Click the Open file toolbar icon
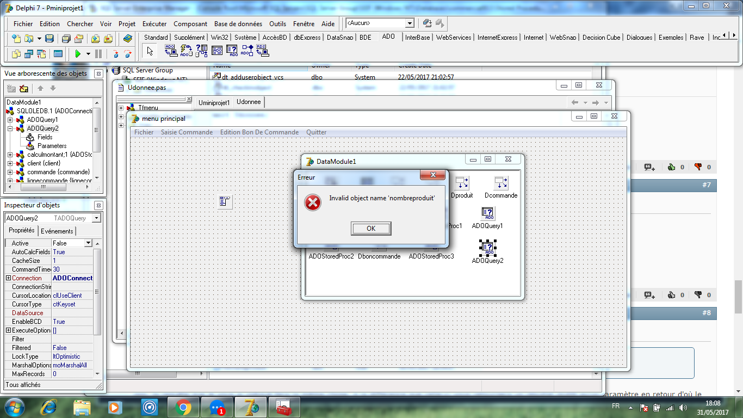 [28, 39]
